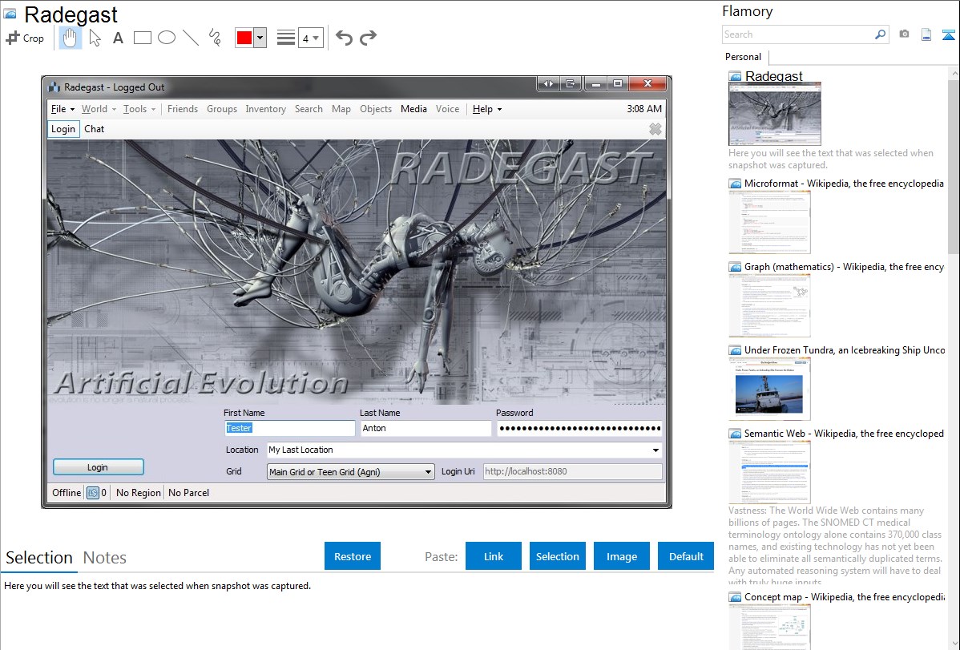Click the icon beside Under Frozen Tundra title

(735, 349)
